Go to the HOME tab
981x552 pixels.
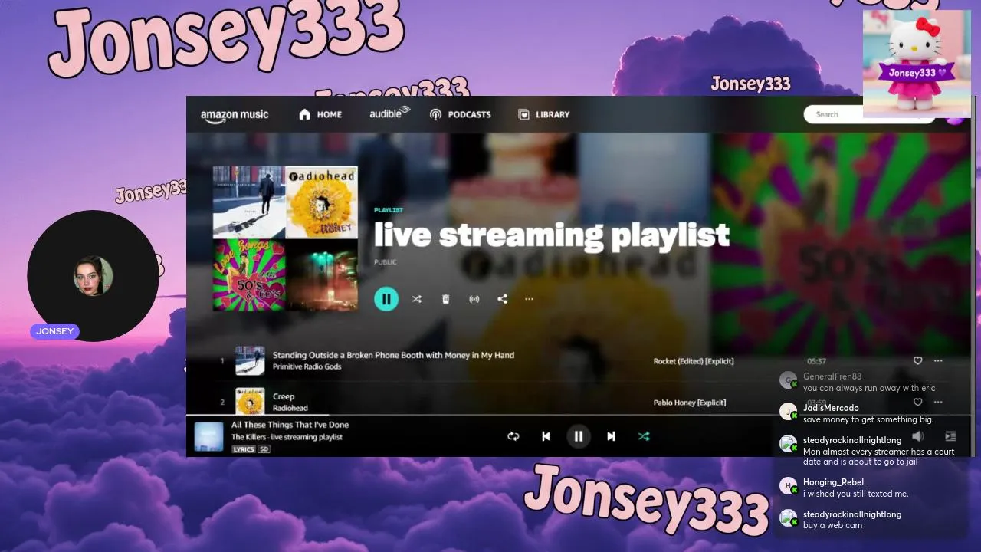[320, 114]
